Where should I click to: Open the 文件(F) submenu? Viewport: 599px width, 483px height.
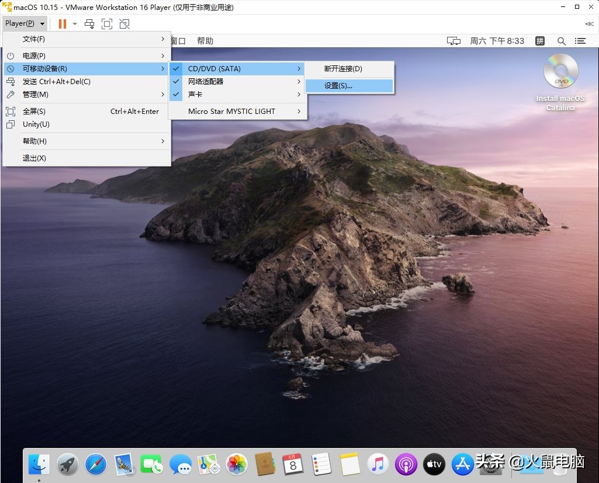tap(86, 39)
